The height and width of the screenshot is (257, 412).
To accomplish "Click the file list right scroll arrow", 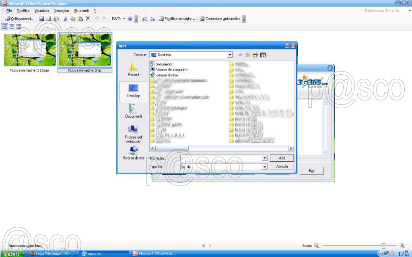I will pyautogui.click(x=290, y=149).
